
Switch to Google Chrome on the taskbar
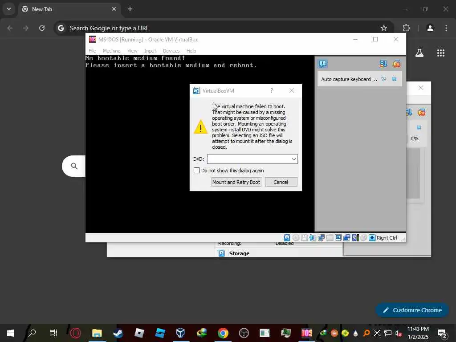[223, 333]
